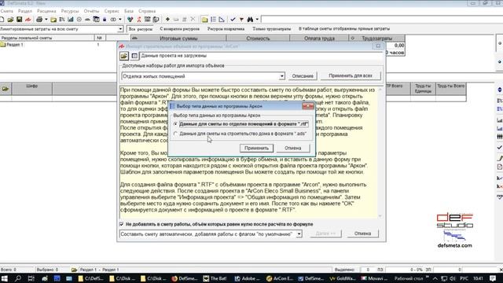Open the База menu

tap(129, 11)
